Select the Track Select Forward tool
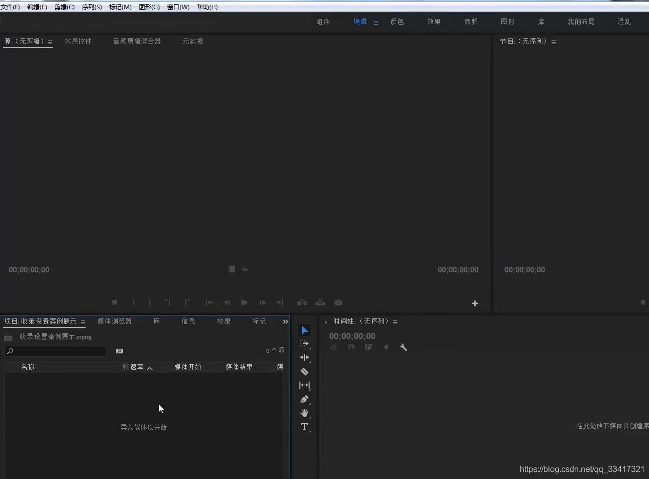 [305, 344]
